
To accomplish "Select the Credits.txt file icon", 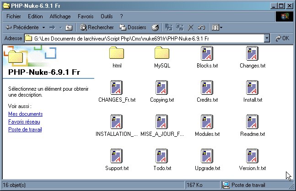I will click(207, 88).
